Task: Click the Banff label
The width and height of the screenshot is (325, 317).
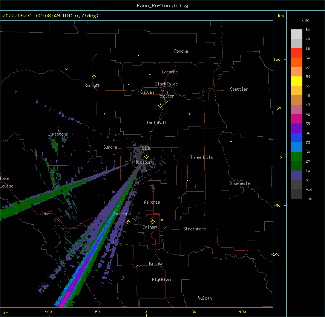Action: coord(47,213)
